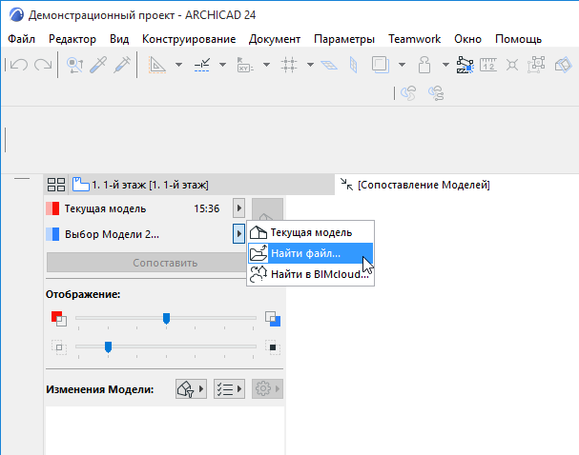This screenshot has width=579, height=455.
Task: Select the syringe inject parameters tool
Action: coord(122,65)
